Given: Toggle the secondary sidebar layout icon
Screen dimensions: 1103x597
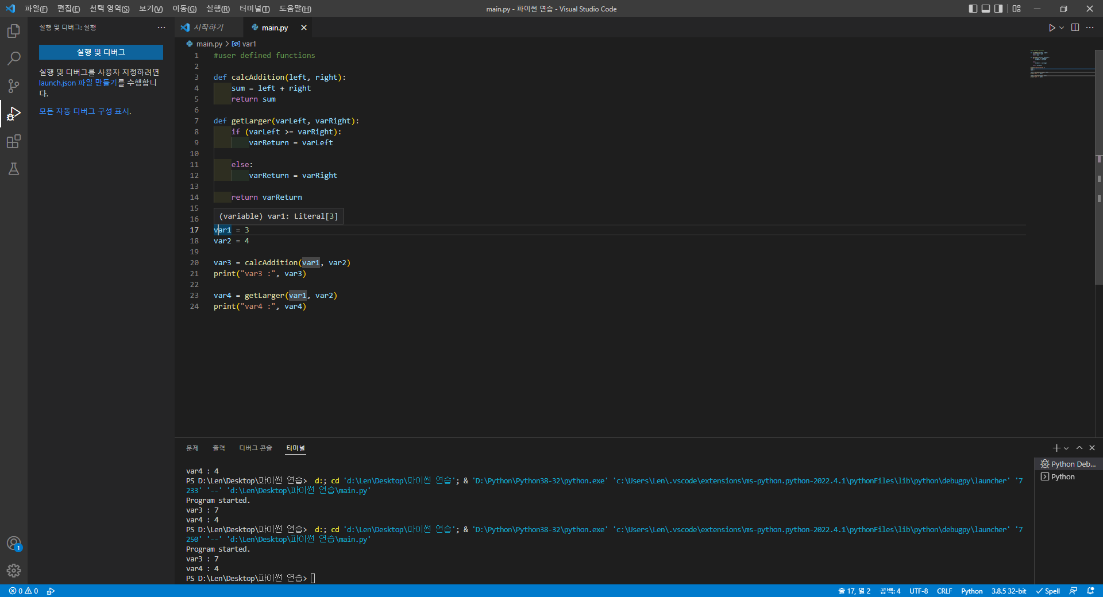Looking at the screenshot, I should (x=998, y=9).
